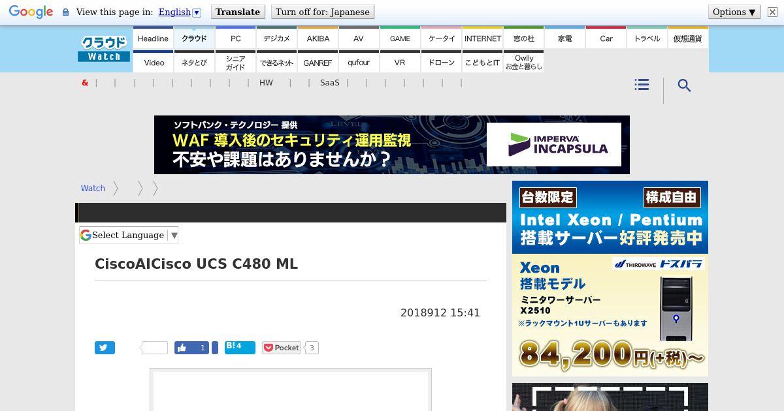Open the ネタとぴ tab
Screen dimensions: 784x411
(x=194, y=63)
